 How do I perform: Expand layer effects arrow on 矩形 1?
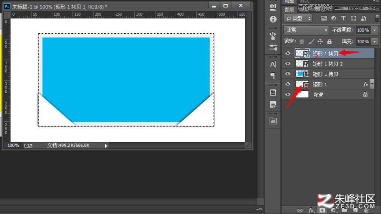tap(372, 84)
